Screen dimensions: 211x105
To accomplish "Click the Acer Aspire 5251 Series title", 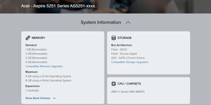I will (58, 6).
